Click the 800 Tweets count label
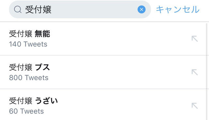 pyautogui.click(x=29, y=78)
